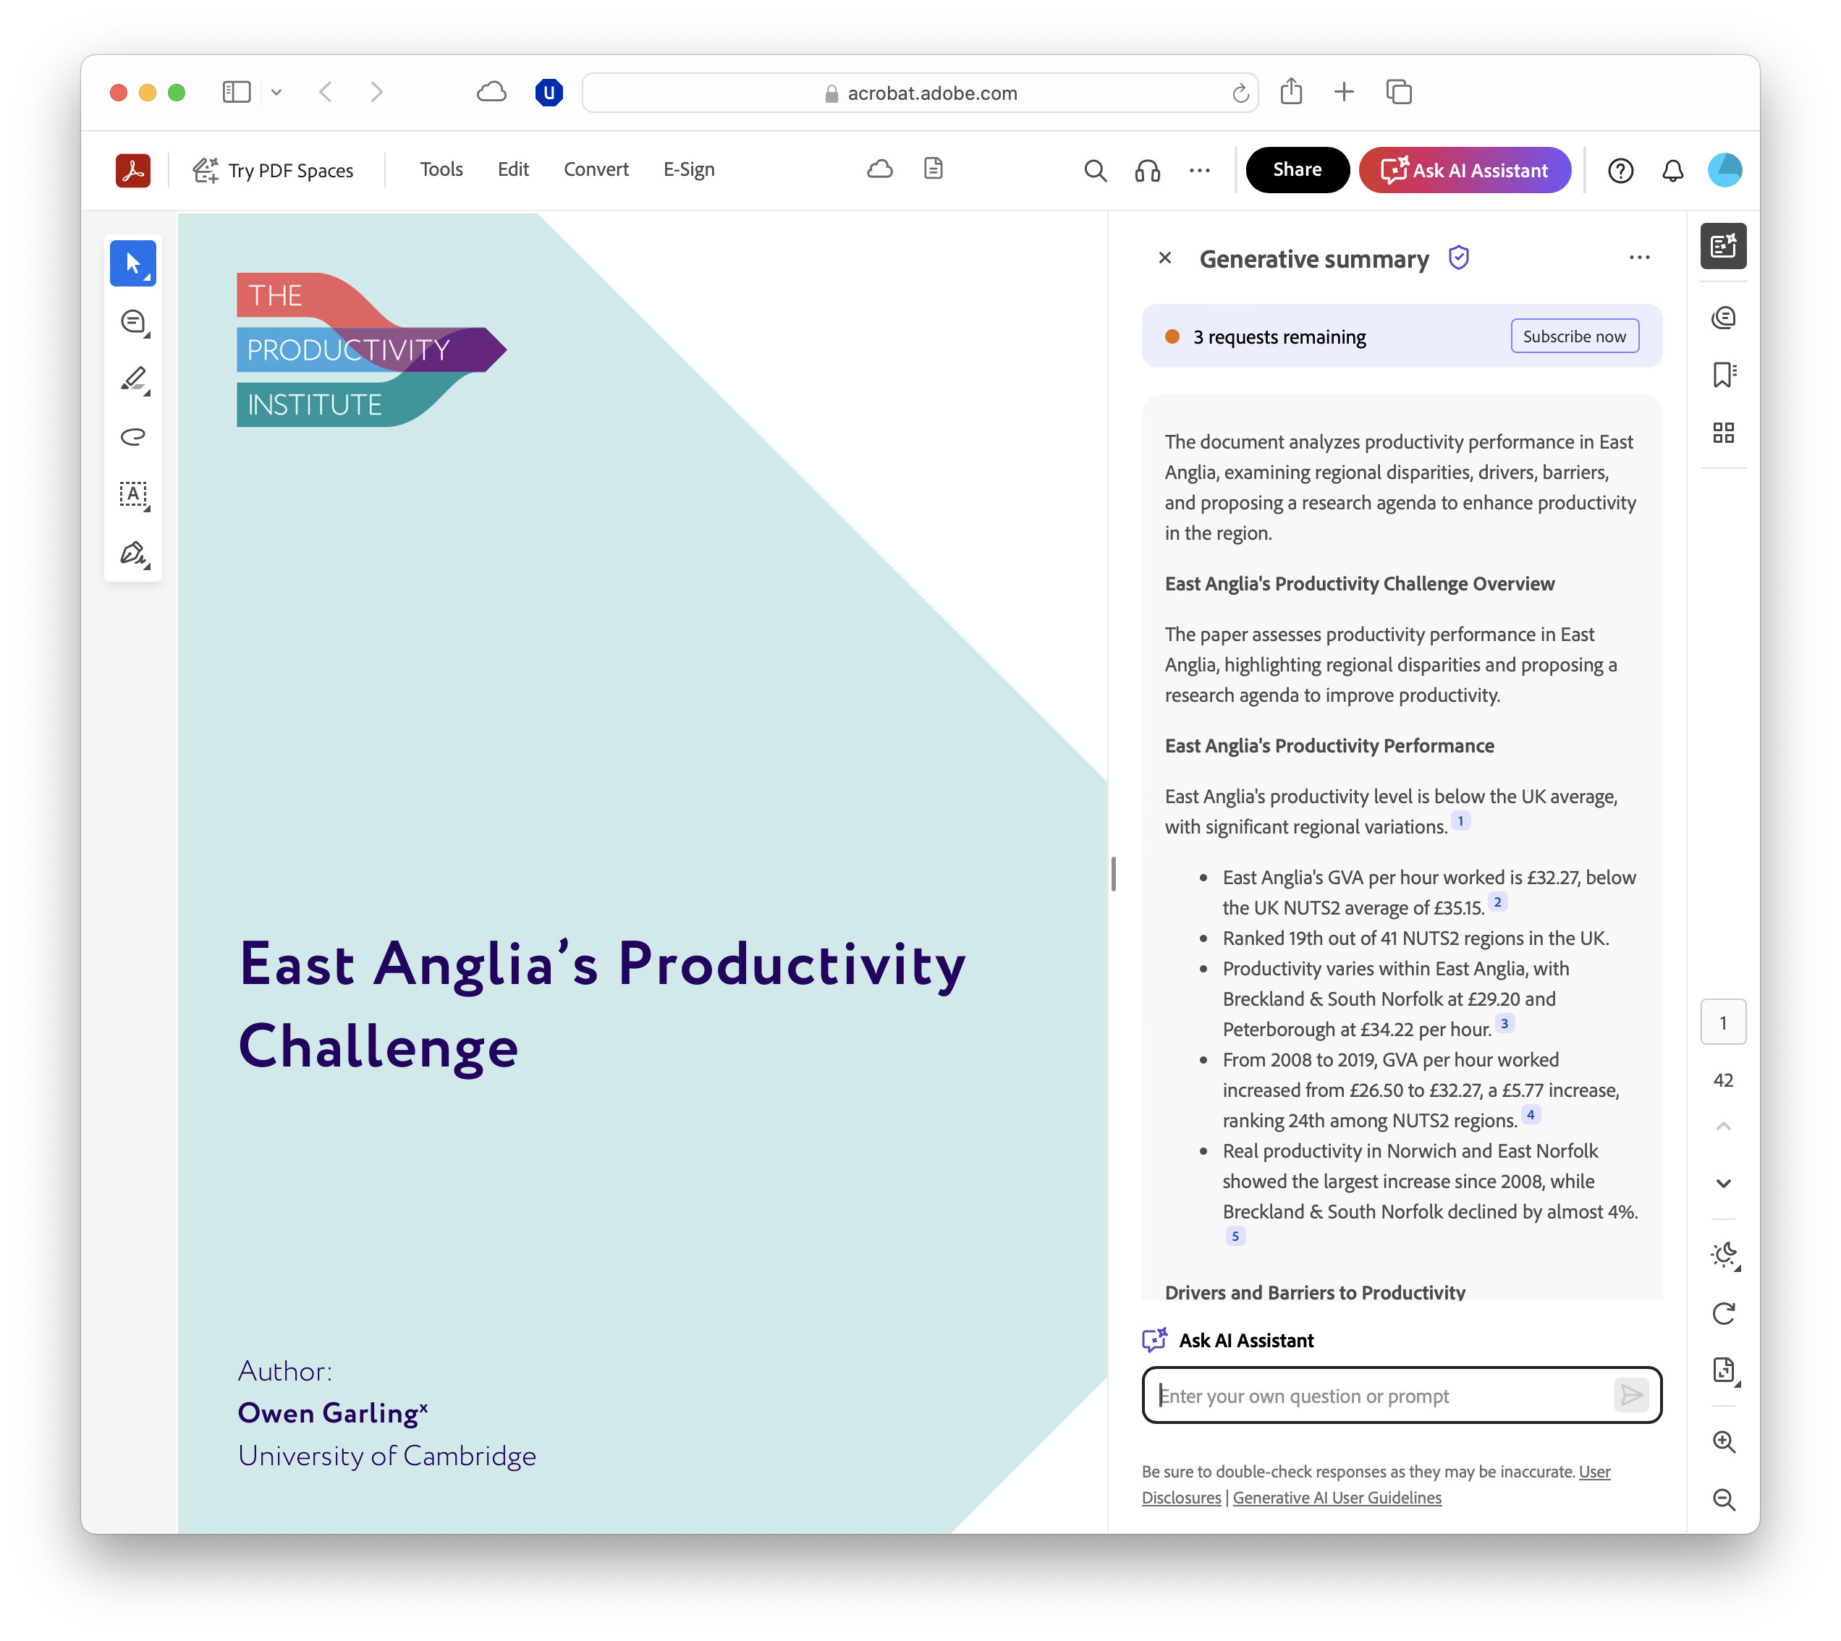The width and height of the screenshot is (1841, 1641).
Task: Click the read aloud headphones icon
Action: pyautogui.click(x=1147, y=171)
